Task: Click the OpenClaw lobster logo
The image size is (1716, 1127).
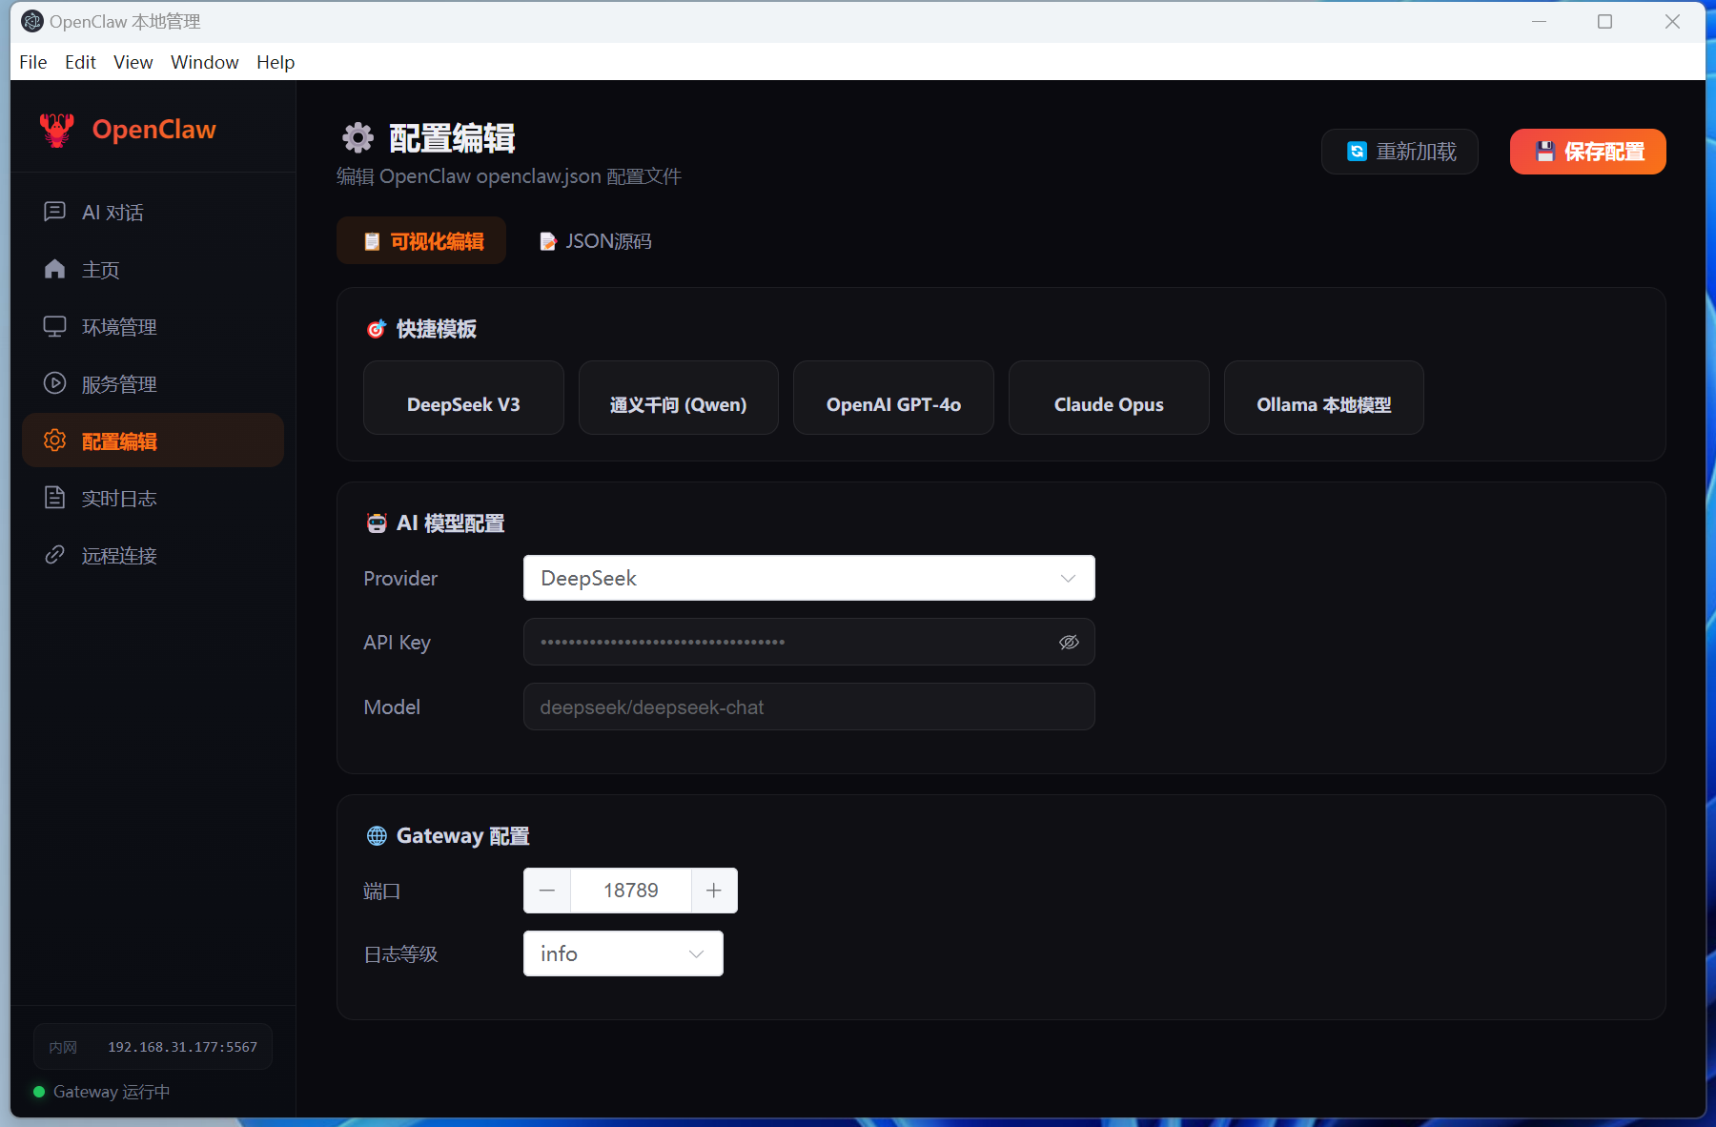Action: tap(57, 130)
